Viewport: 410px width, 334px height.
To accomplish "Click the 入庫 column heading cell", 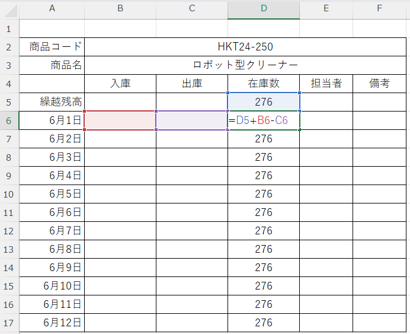I will 120,84.
